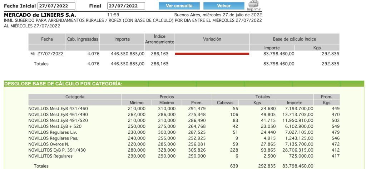Click the DESGLOSE BASE DE CÁLCULO POR CATEGORÍA heading

63,84
